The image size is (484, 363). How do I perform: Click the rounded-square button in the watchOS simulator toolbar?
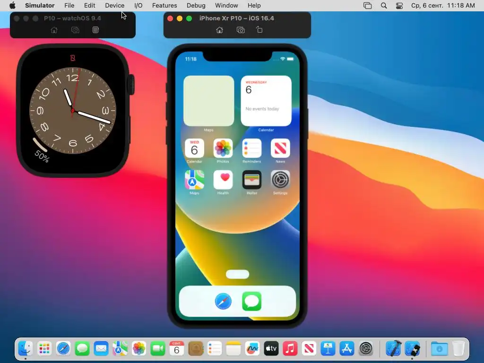(x=95, y=30)
